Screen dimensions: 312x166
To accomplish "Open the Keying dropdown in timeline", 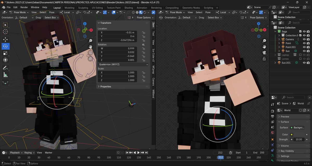I will (x=29, y=153).
